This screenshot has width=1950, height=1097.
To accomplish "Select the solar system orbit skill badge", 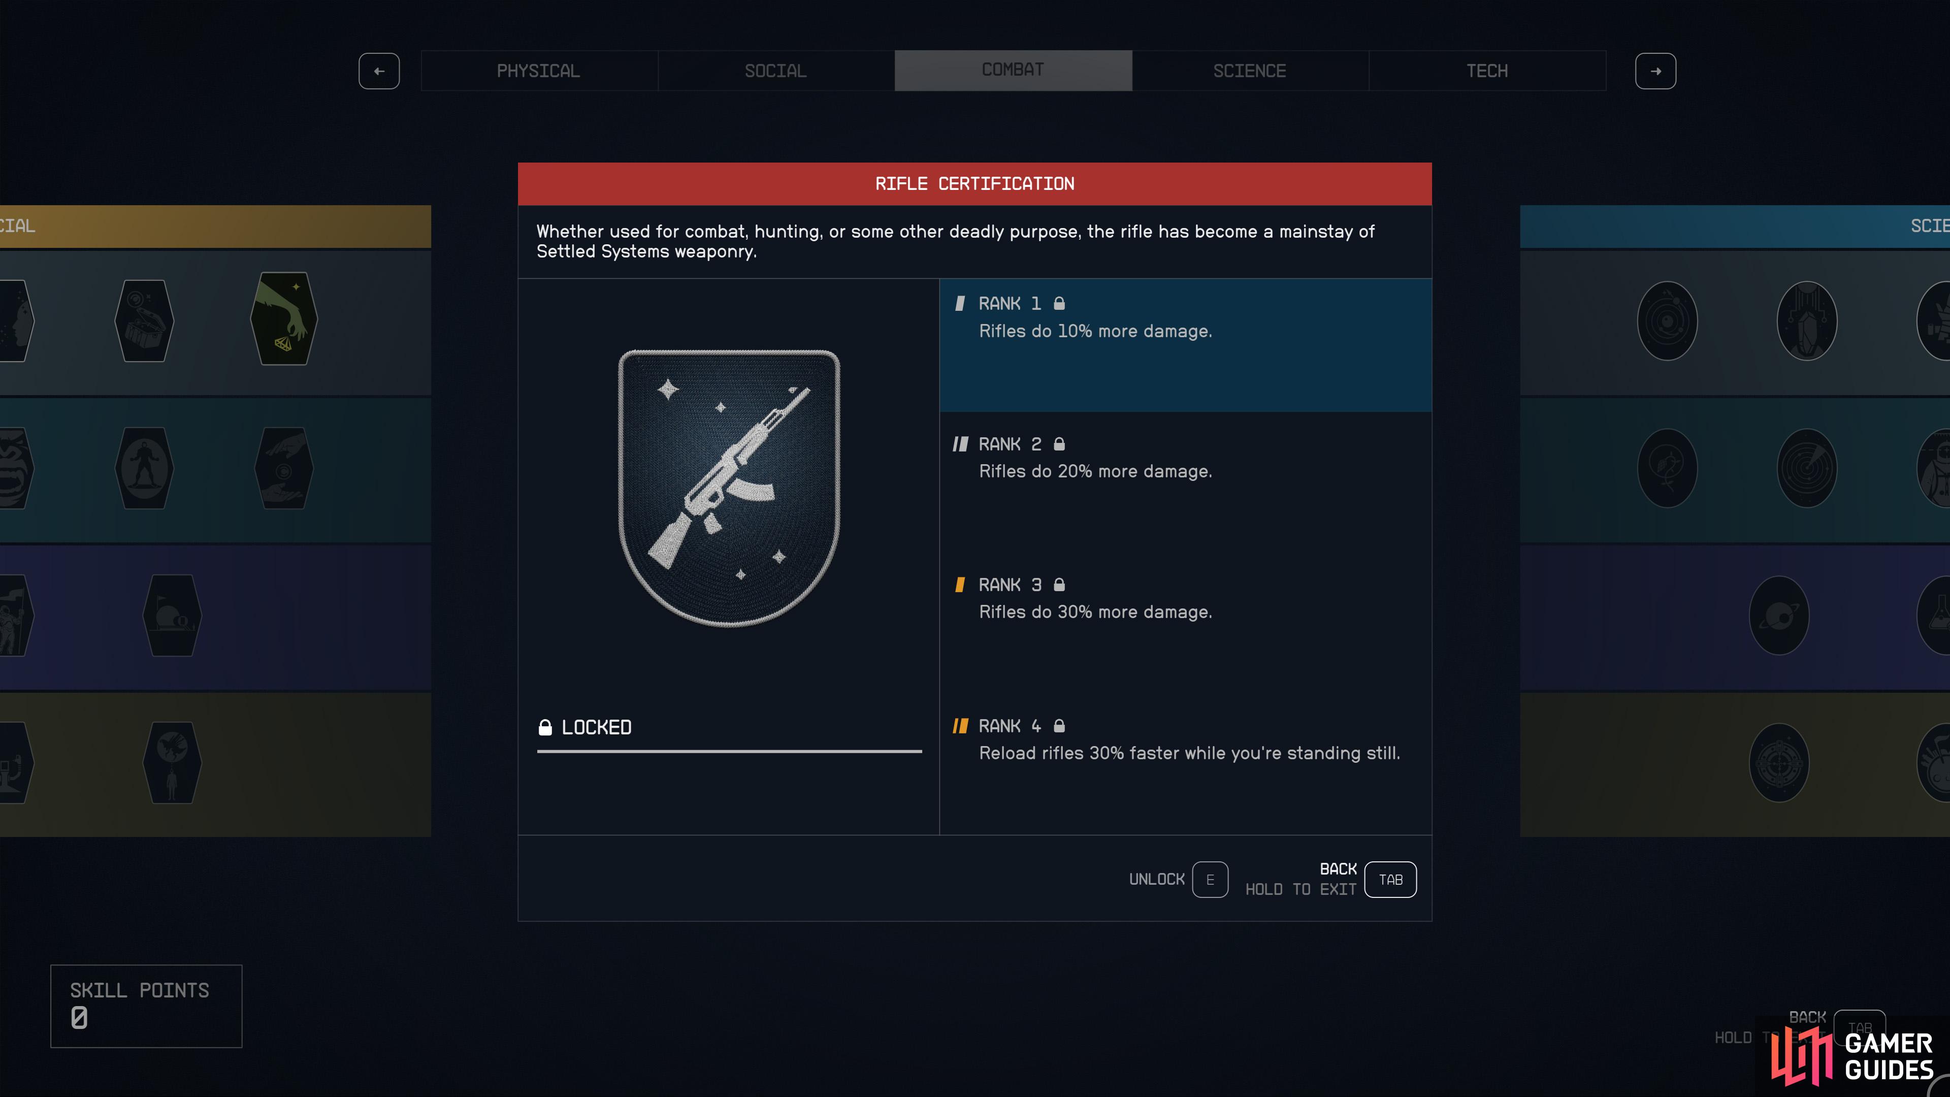I will click(1667, 321).
